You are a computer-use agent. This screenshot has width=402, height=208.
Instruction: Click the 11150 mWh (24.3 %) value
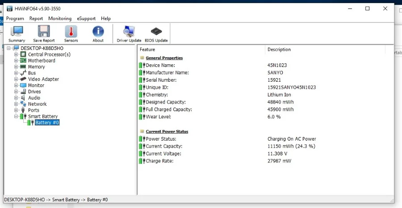point(291,146)
